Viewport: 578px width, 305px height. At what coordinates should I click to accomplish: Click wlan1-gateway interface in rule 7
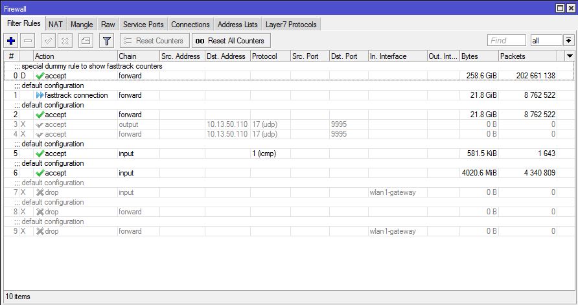pyautogui.click(x=393, y=192)
